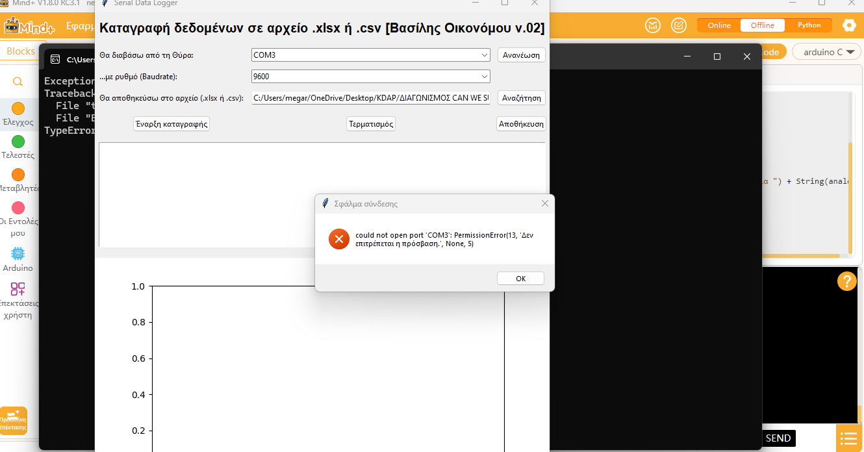
Task: Select the Blocks tab
Action: pos(20,51)
